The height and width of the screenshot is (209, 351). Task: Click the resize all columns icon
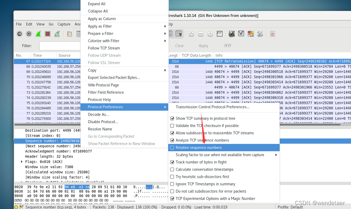coord(220,34)
